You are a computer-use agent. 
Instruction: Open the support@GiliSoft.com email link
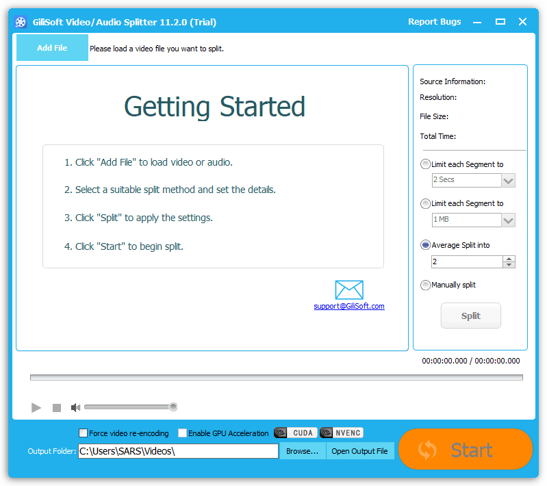pos(349,306)
